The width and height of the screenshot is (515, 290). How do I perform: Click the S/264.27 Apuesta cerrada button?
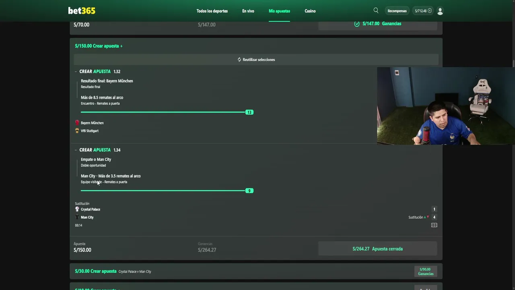[x=377, y=249]
